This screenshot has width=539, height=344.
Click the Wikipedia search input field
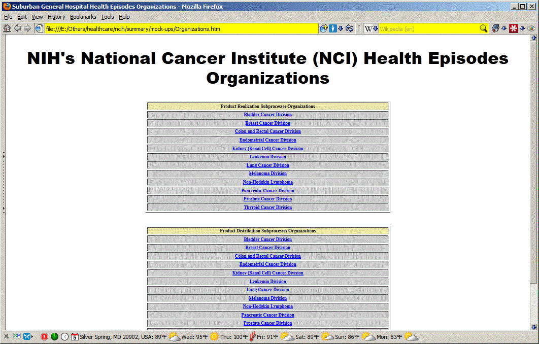pyautogui.click(x=429, y=29)
